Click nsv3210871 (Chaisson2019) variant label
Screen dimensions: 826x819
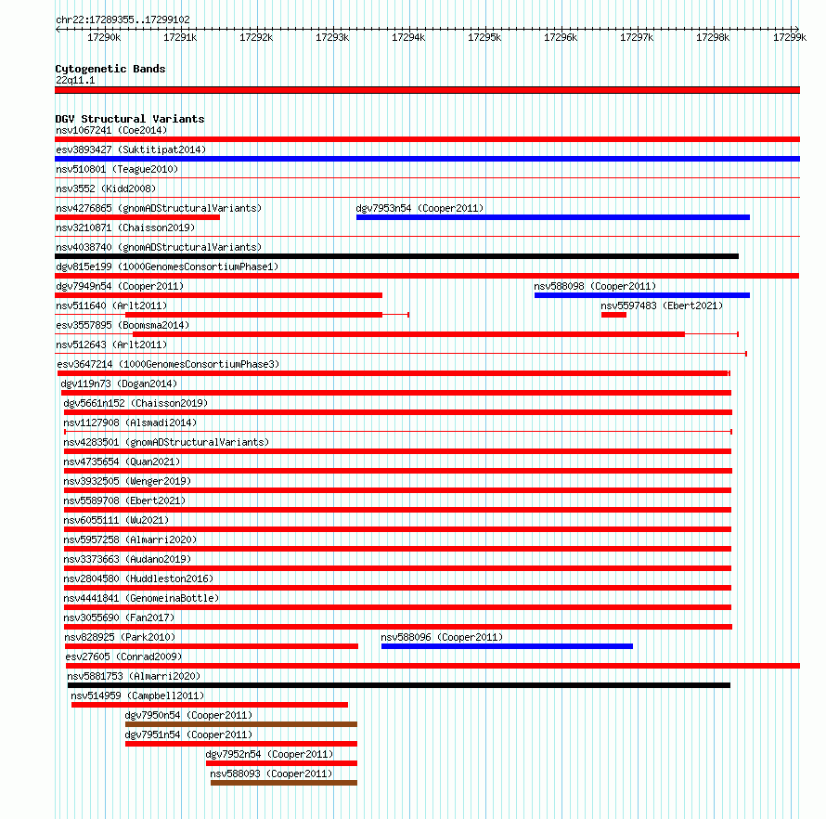tap(125, 227)
